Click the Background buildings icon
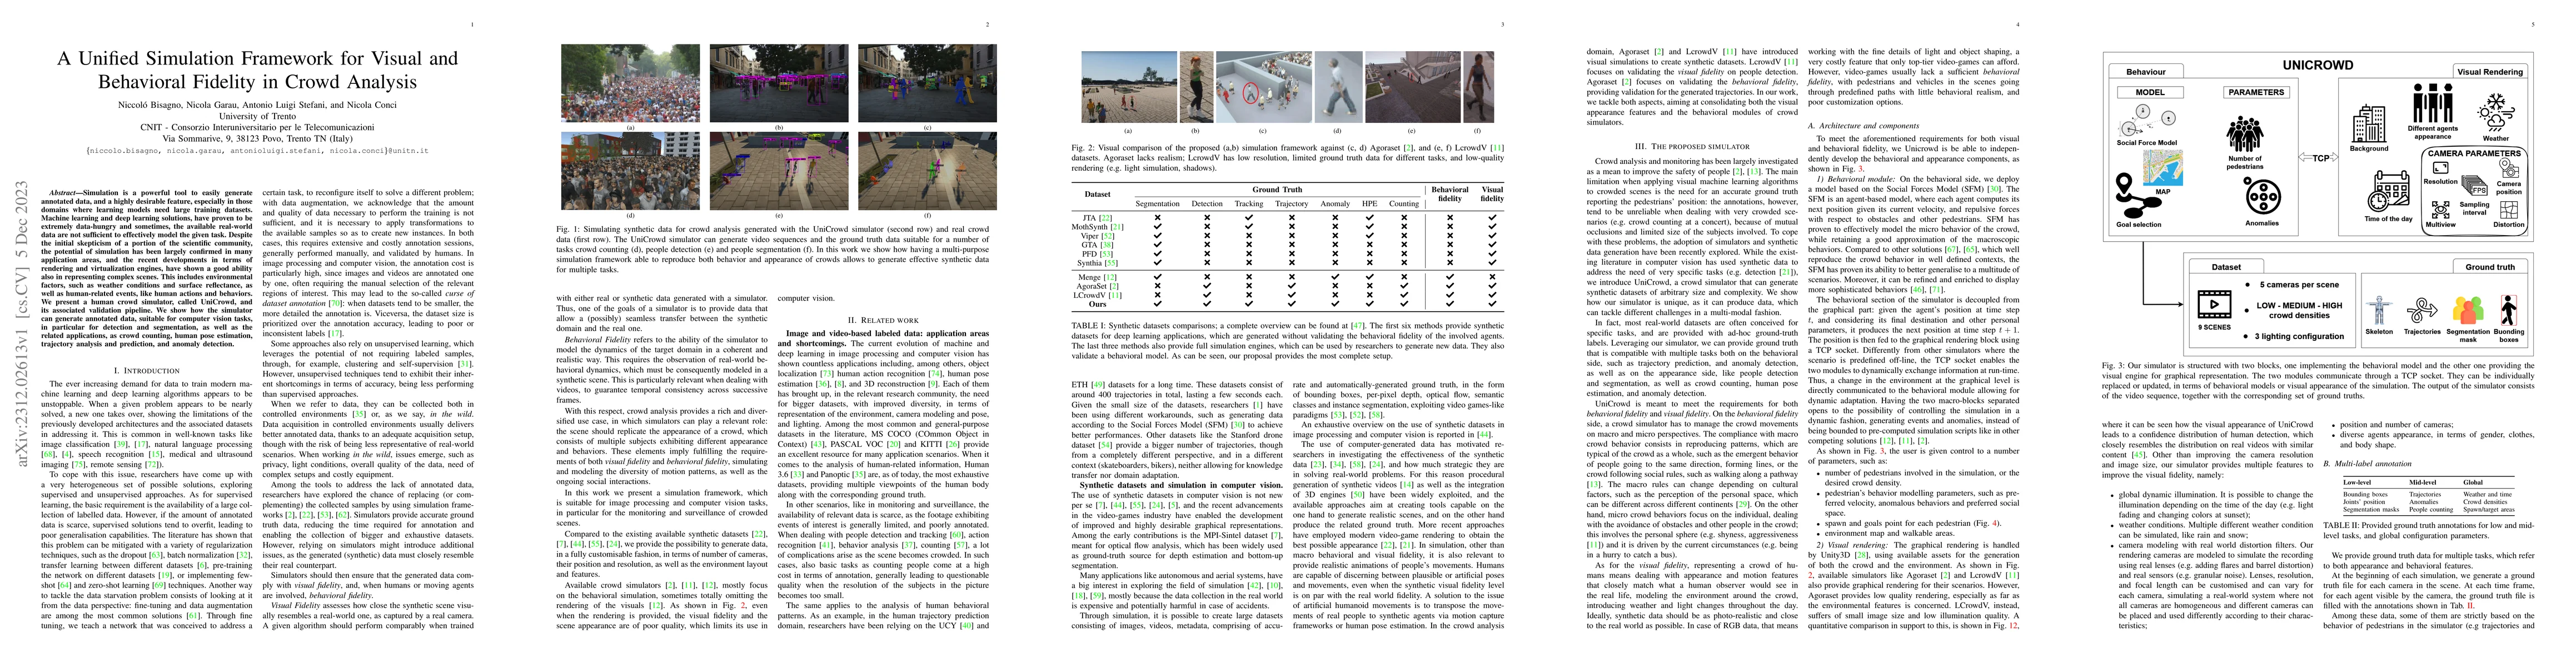The height and width of the screenshot is (667, 2576). (2368, 124)
